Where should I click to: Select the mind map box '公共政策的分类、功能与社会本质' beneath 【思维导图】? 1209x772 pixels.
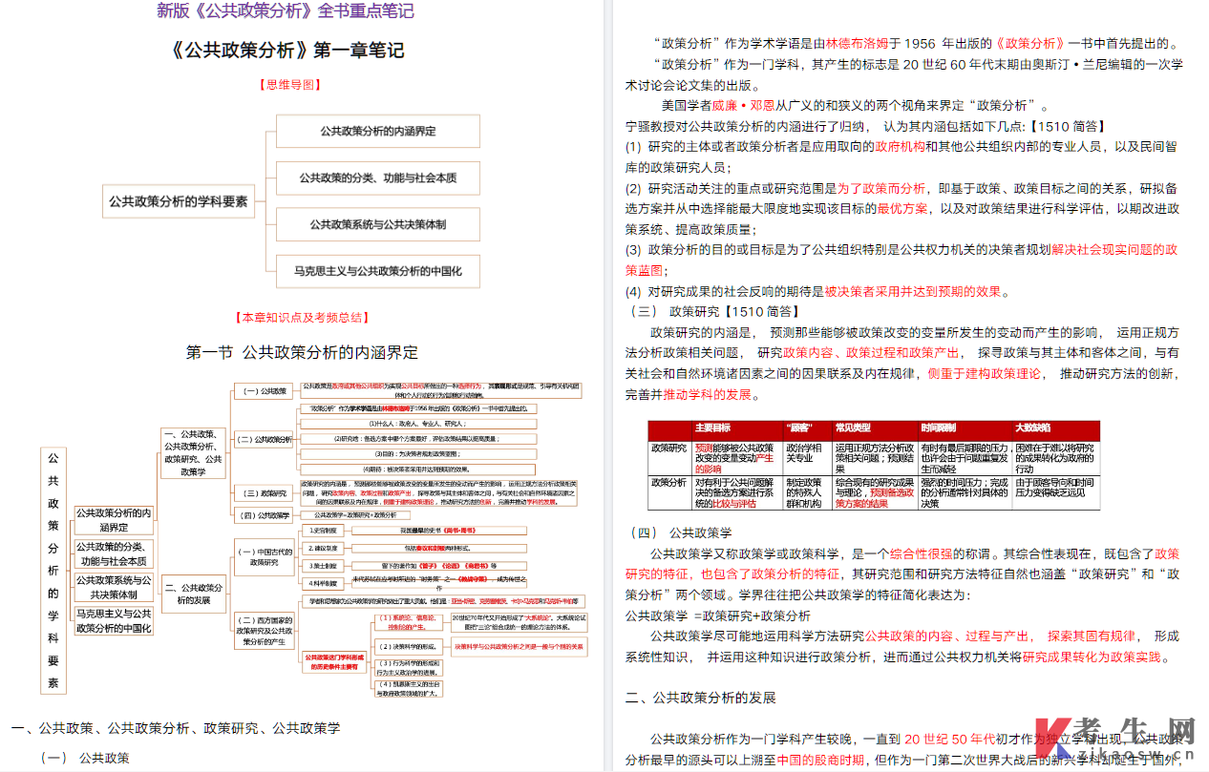tap(378, 177)
